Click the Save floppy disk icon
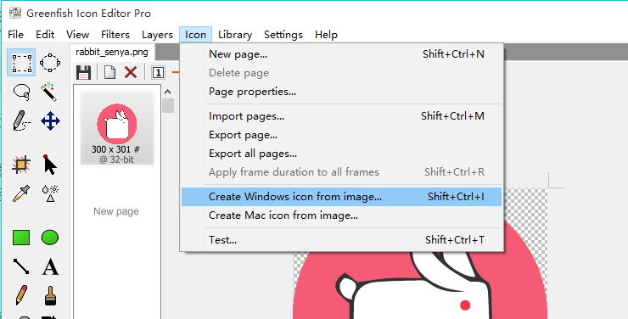Viewport: 628px width, 319px height. pos(83,72)
